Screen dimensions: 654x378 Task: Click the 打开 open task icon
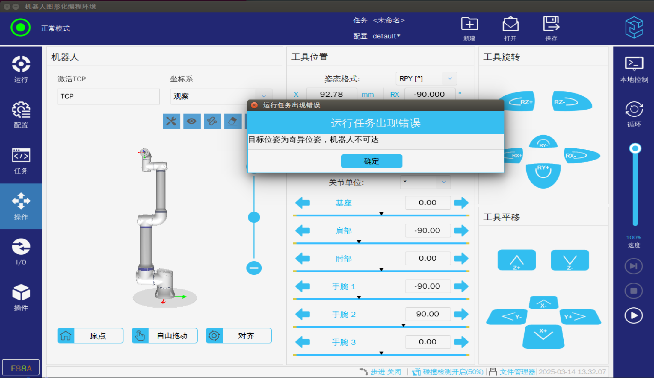tap(510, 25)
